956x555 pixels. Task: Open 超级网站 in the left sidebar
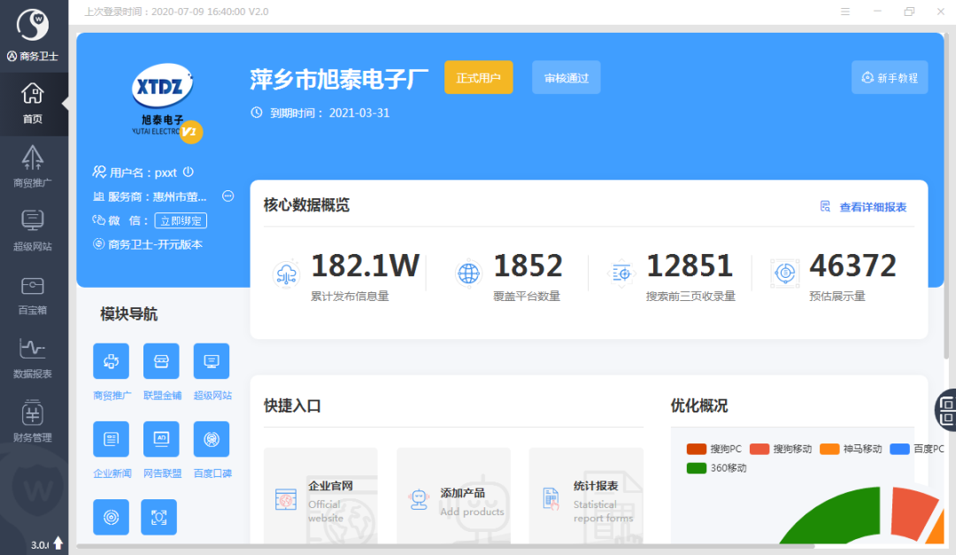pos(33,230)
